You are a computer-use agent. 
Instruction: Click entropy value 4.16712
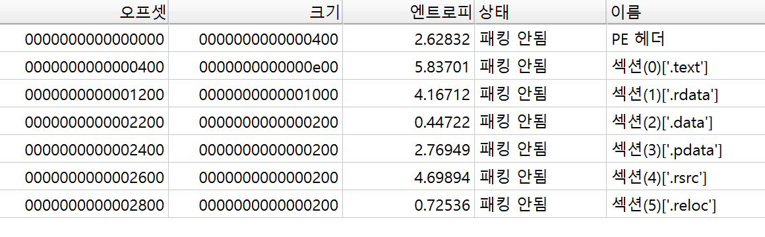click(x=442, y=94)
